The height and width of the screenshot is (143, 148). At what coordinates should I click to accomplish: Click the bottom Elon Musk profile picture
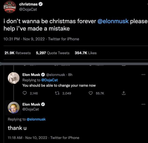[14, 107]
